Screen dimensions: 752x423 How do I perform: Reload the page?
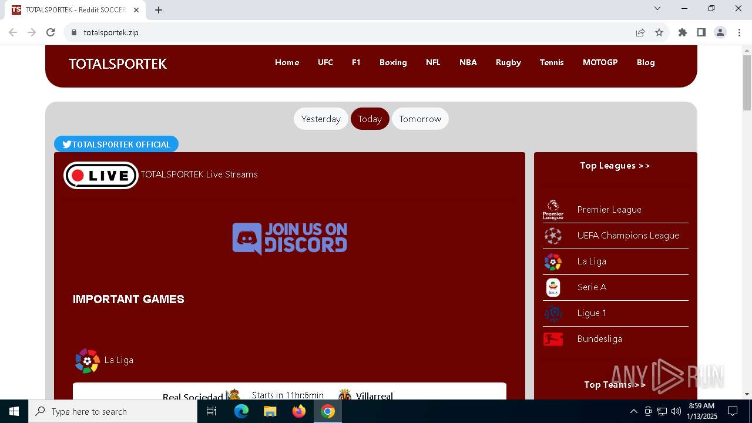[51, 32]
